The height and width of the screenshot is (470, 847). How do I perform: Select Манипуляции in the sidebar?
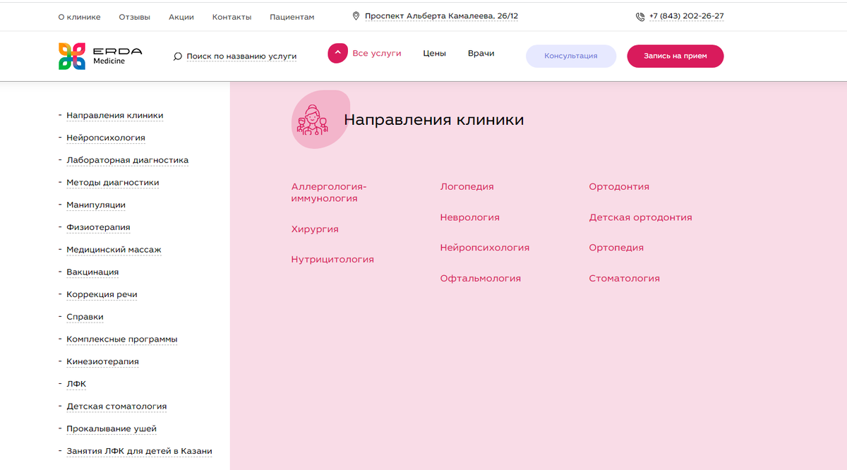point(96,205)
